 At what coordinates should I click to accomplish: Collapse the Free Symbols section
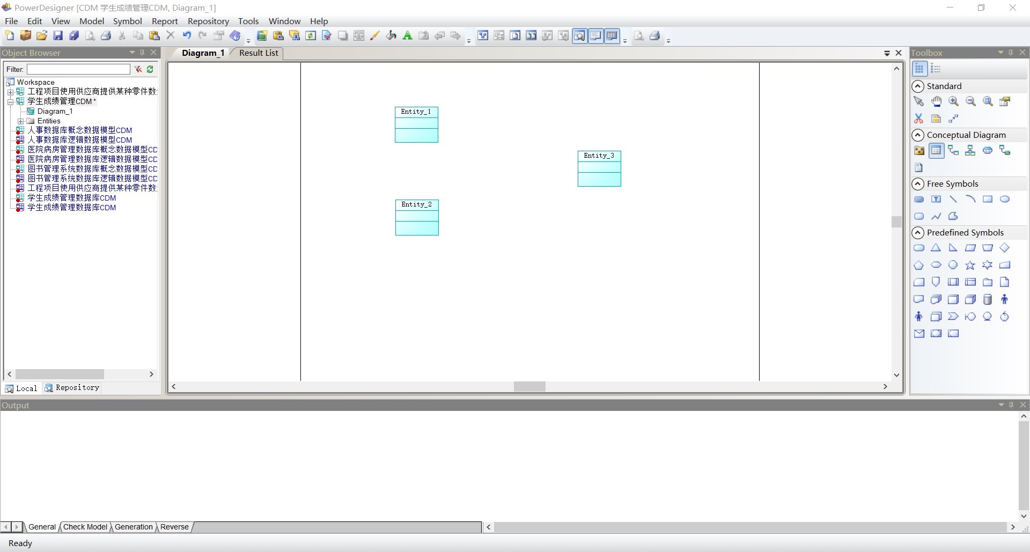point(918,184)
